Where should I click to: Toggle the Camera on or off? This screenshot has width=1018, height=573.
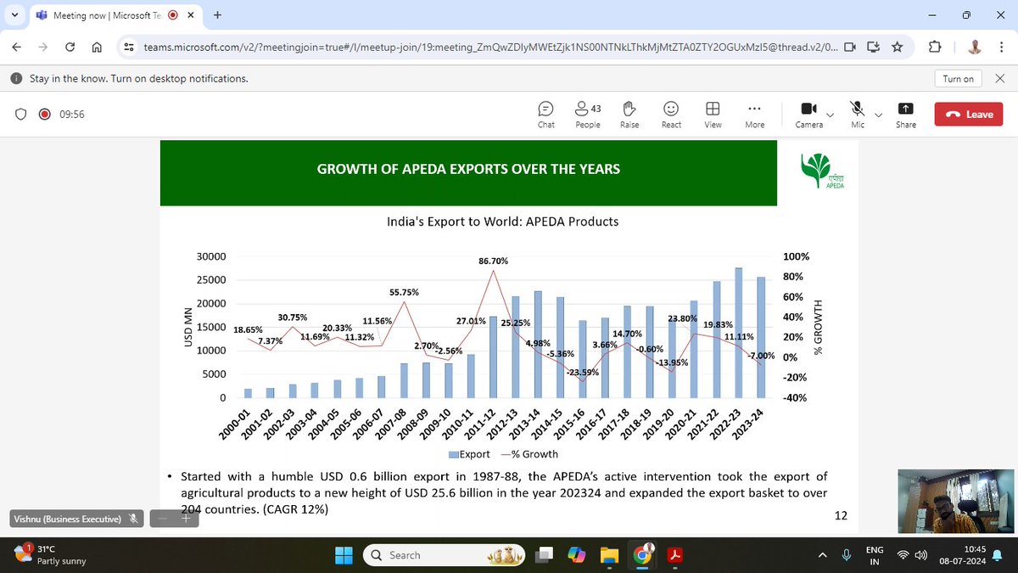pos(808,115)
